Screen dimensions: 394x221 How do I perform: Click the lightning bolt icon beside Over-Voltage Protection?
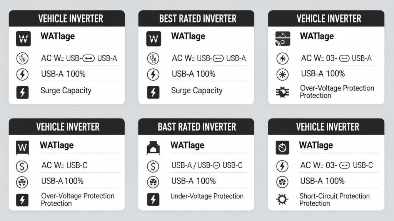tap(22, 200)
